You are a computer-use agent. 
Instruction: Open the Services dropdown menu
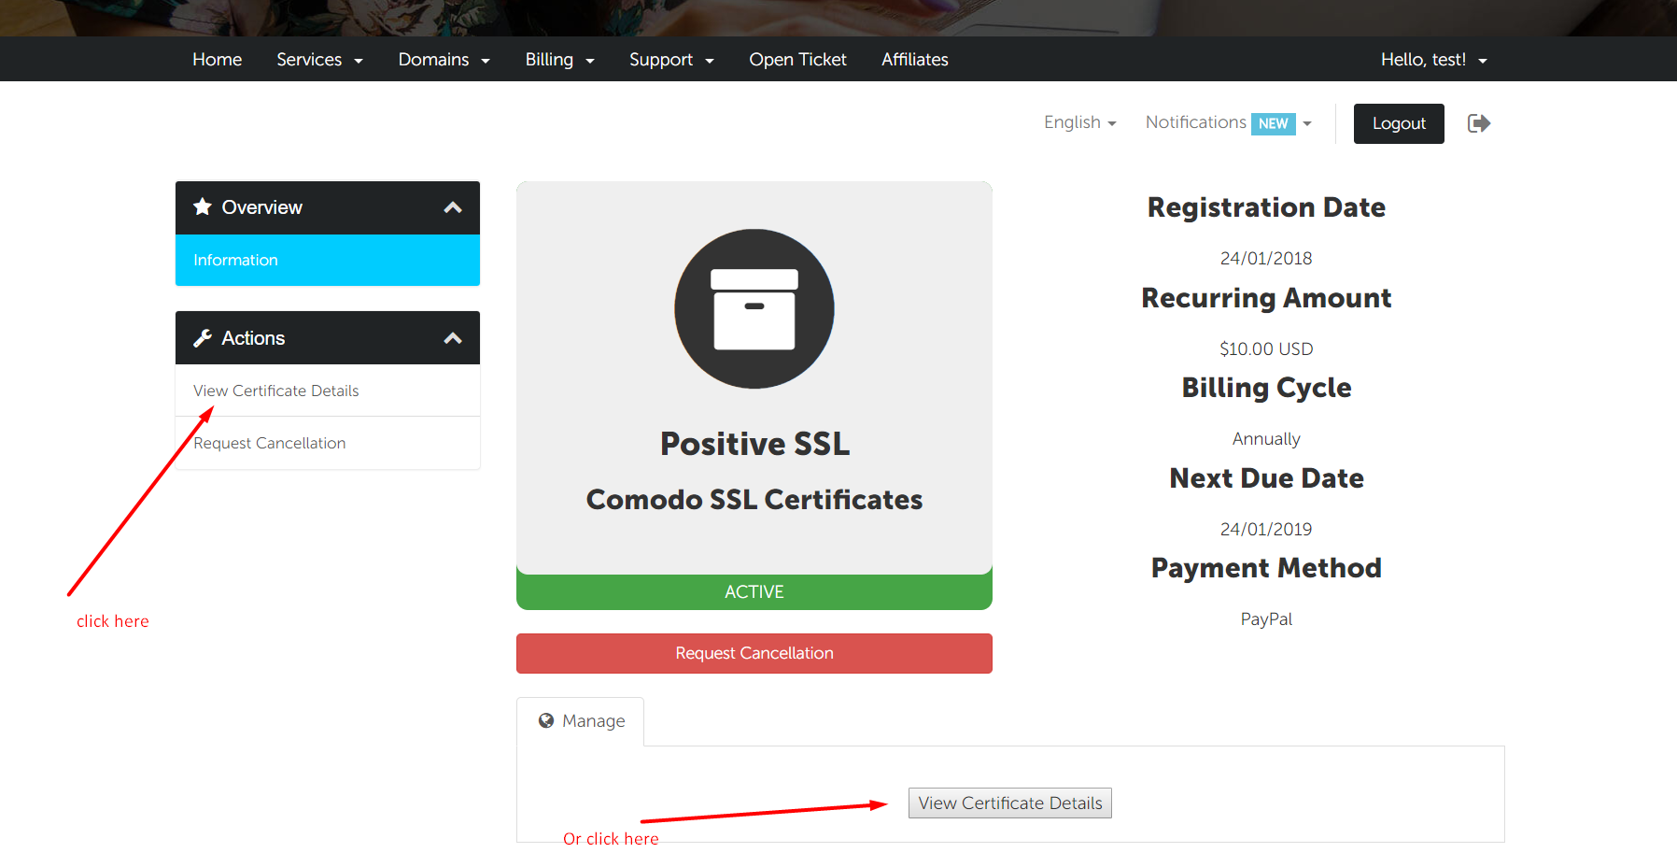pos(319,60)
